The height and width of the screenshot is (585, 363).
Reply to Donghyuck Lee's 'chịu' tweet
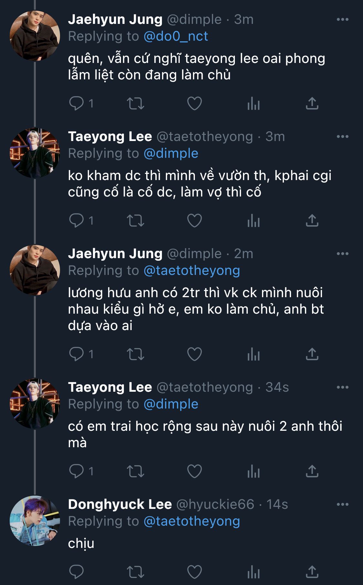click(76, 572)
